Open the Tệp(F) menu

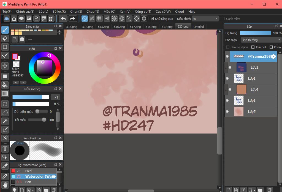pyautogui.click(x=7, y=12)
